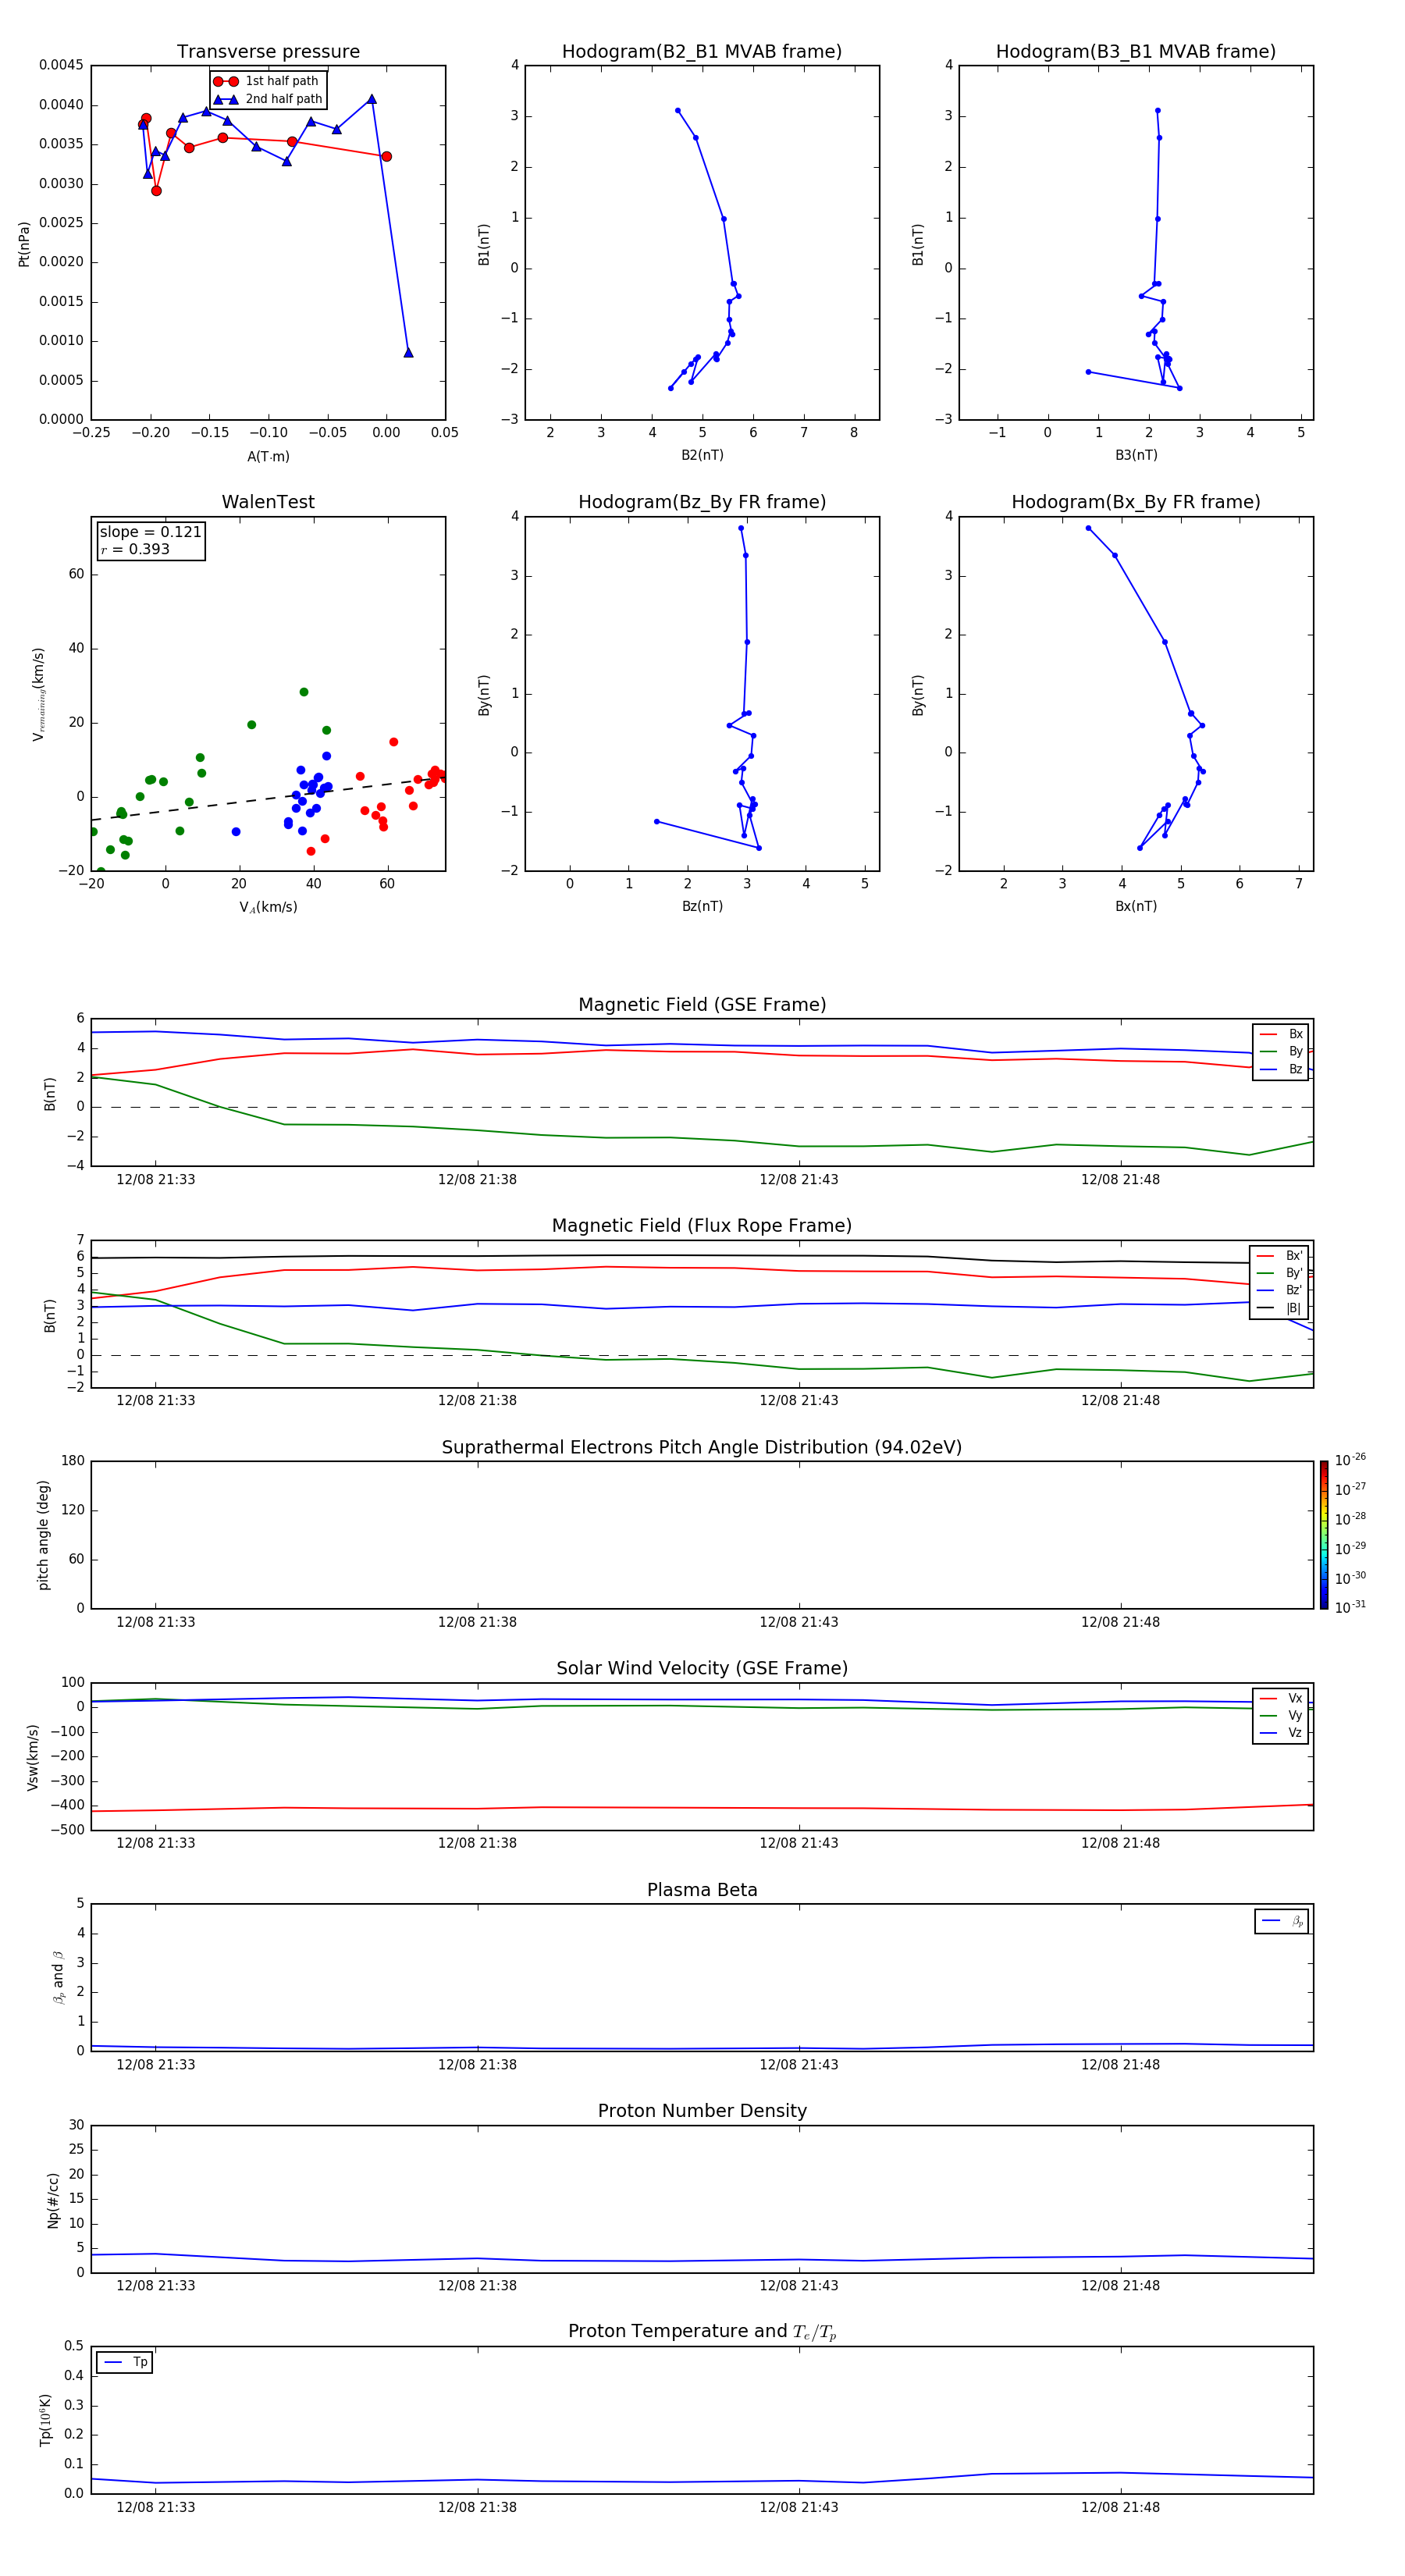Click |B| entry in Flux Rope legend

(1279, 1308)
